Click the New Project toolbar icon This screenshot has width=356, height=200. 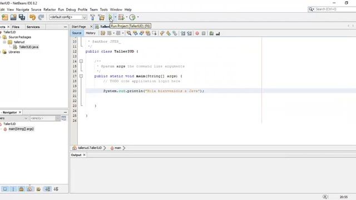(5, 17)
